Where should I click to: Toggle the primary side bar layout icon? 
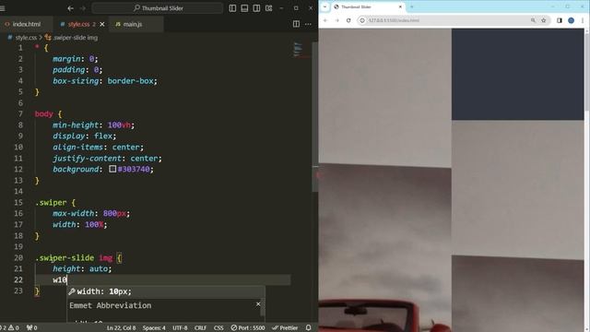232,8
